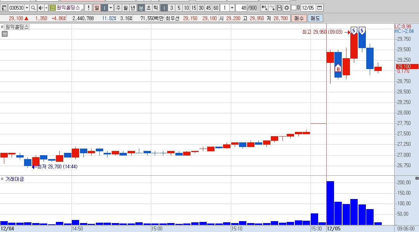Click the 매수 buy button
The image size is (419, 232).
(299, 18)
